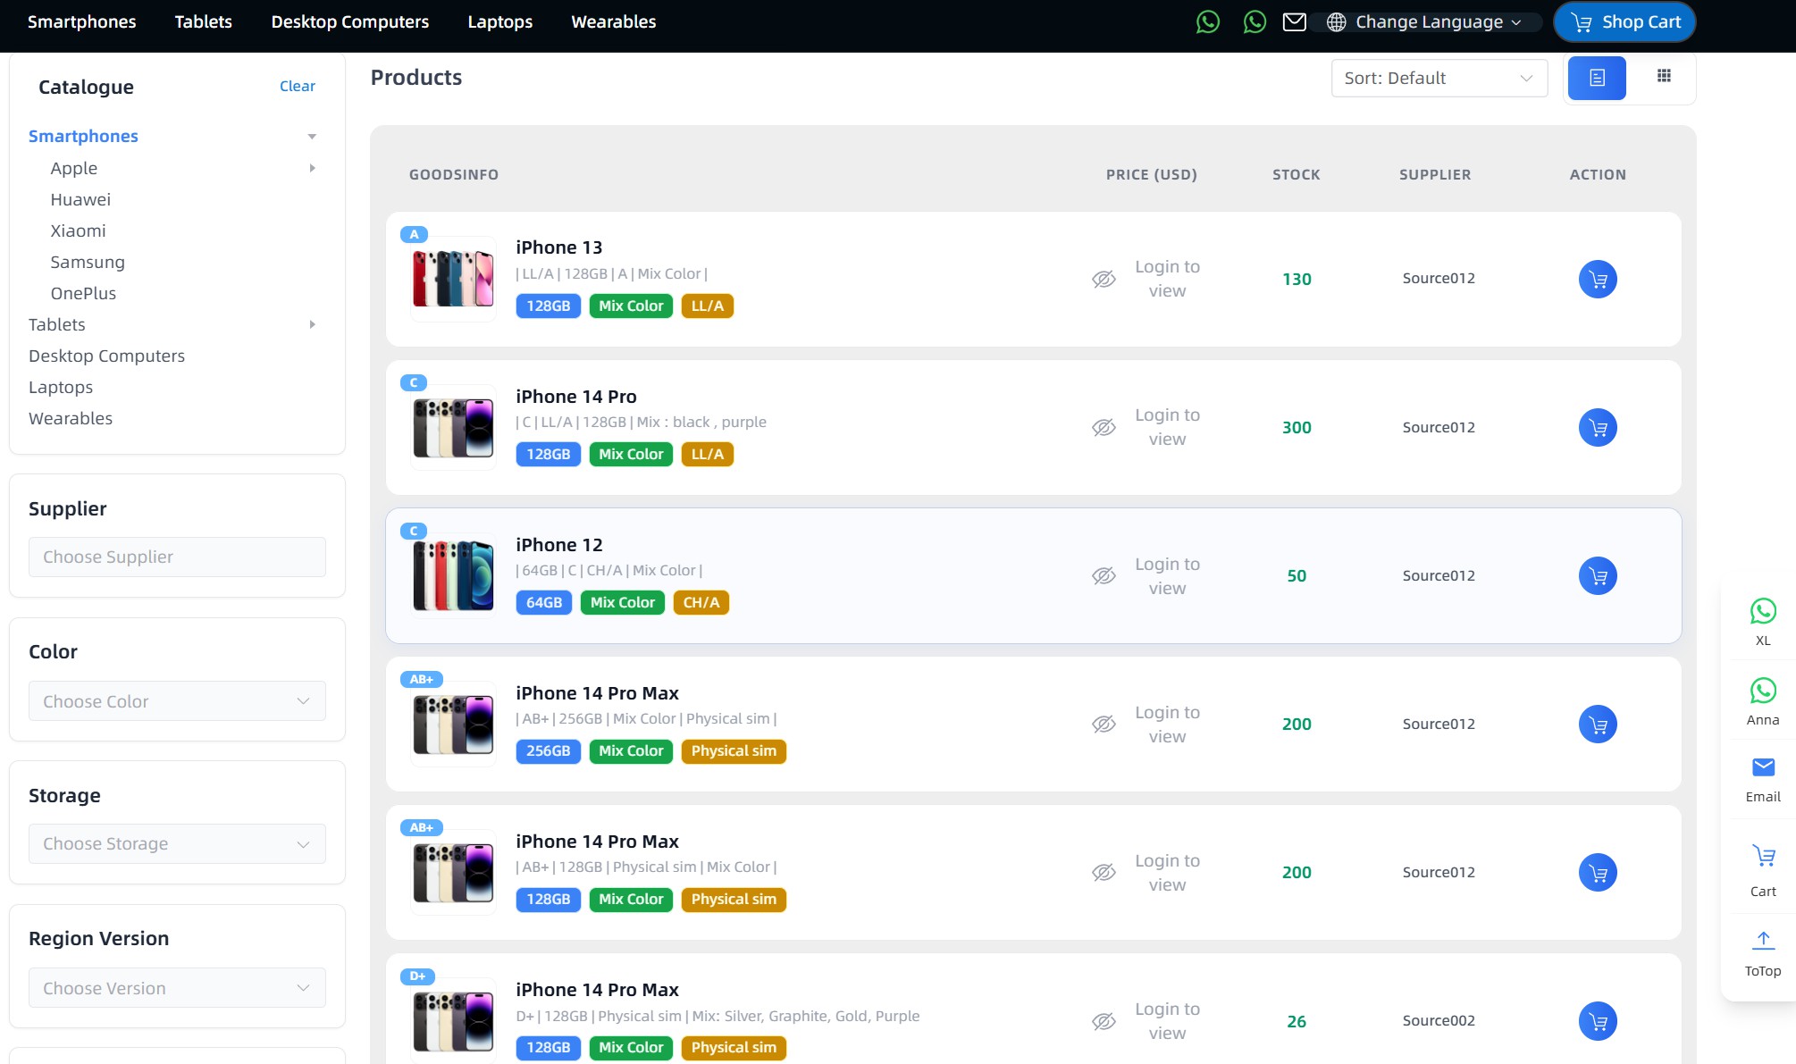Add iPhone 12 to cart
The image size is (1796, 1064).
(x=1598, y=575)
